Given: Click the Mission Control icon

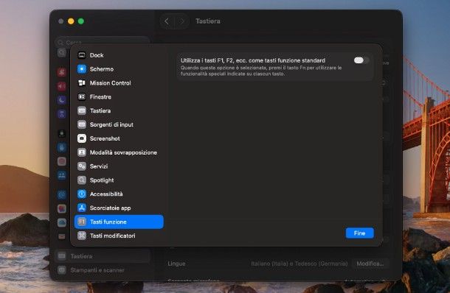Looking at the screenshot, I should click(x=82, y=82).
